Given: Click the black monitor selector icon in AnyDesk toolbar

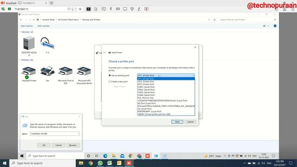Looking at the screenshot, I should [89, 9].
